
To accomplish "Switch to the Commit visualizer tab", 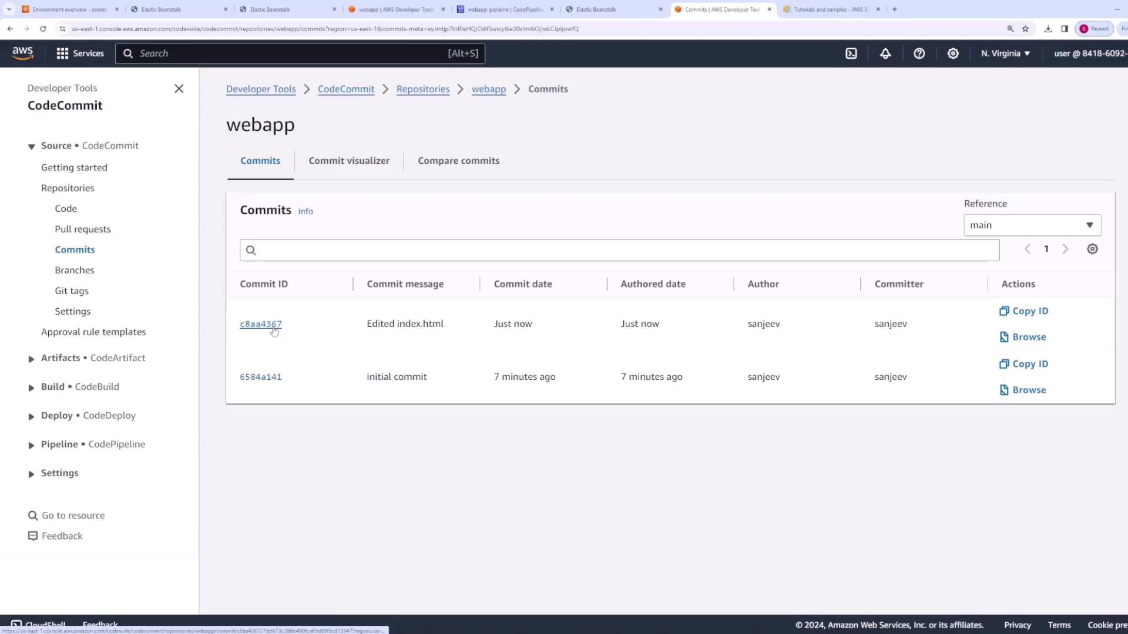I will pos(349,161).
